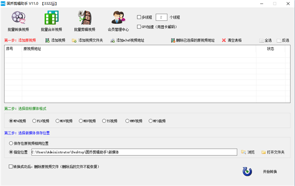
Task: Click the red X 清空表格 icon
Action: click(224, 40)
